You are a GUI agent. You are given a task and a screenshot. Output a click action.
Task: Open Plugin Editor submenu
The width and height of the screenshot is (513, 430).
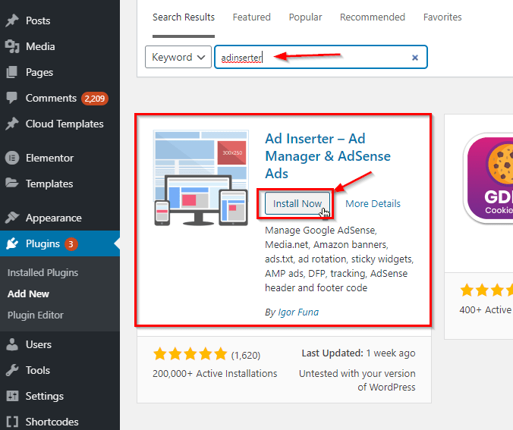click(36, 315)
